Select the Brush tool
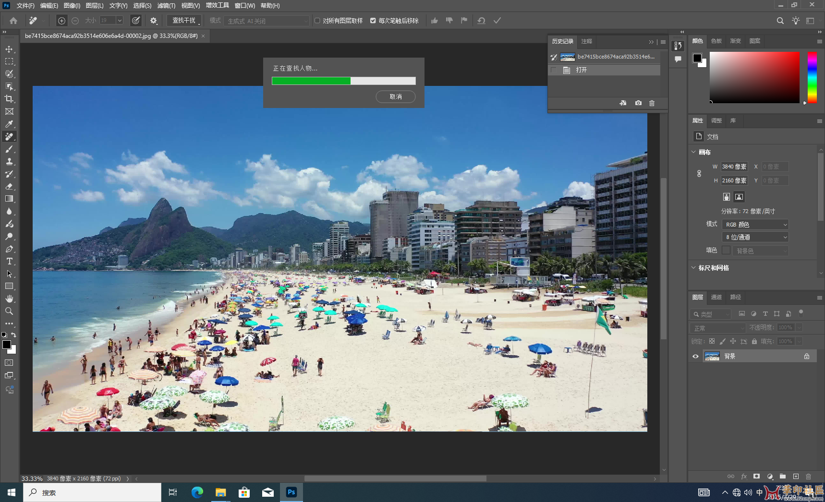The height and width of the screenshot is (502, 825). (x=9, y=149)
